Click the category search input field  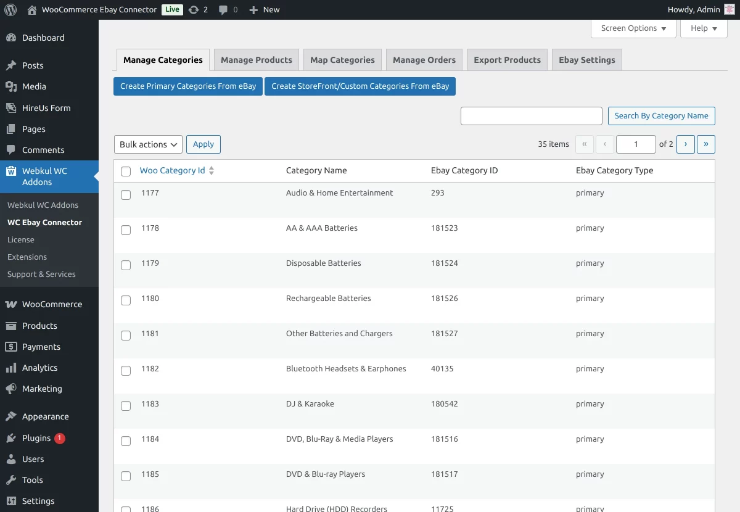531,115
